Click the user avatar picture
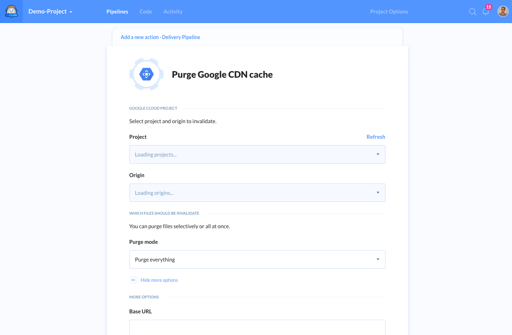512x335 pixels. coord(503,11)
